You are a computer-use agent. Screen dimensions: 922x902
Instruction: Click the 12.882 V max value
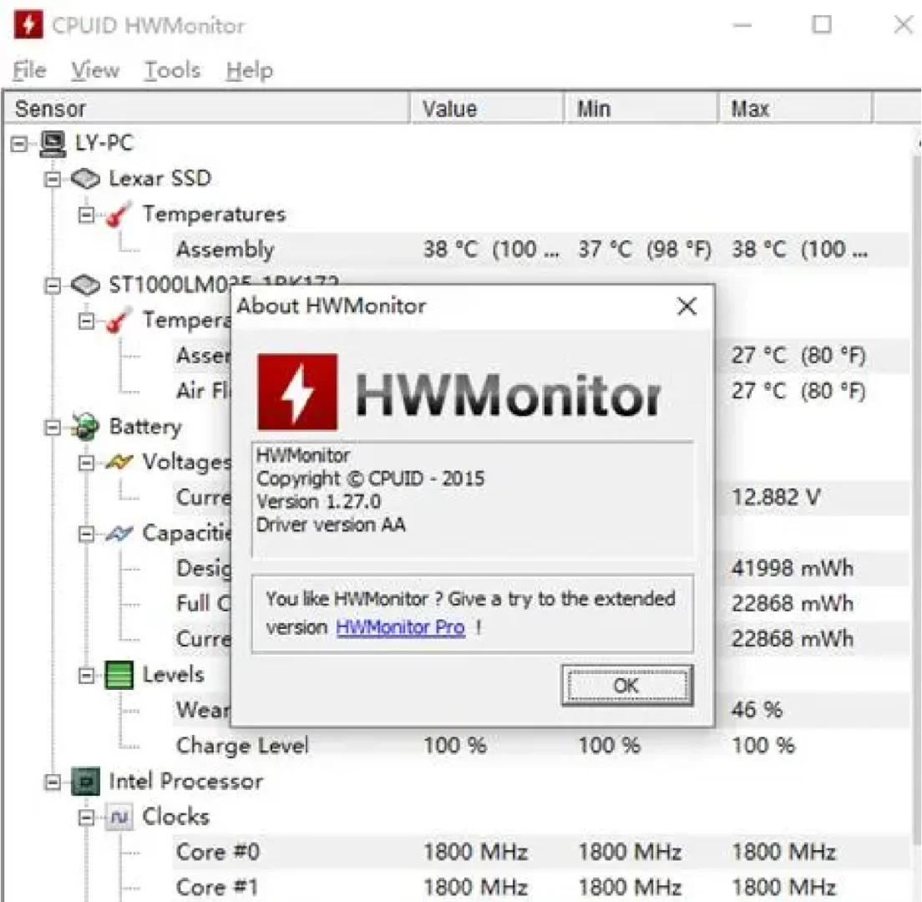776,498
